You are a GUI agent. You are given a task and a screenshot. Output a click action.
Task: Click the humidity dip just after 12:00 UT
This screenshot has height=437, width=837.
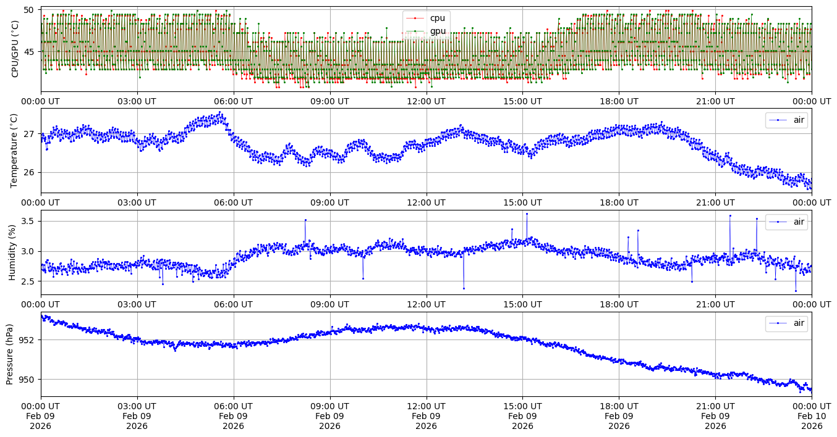(x=464, y=288)
